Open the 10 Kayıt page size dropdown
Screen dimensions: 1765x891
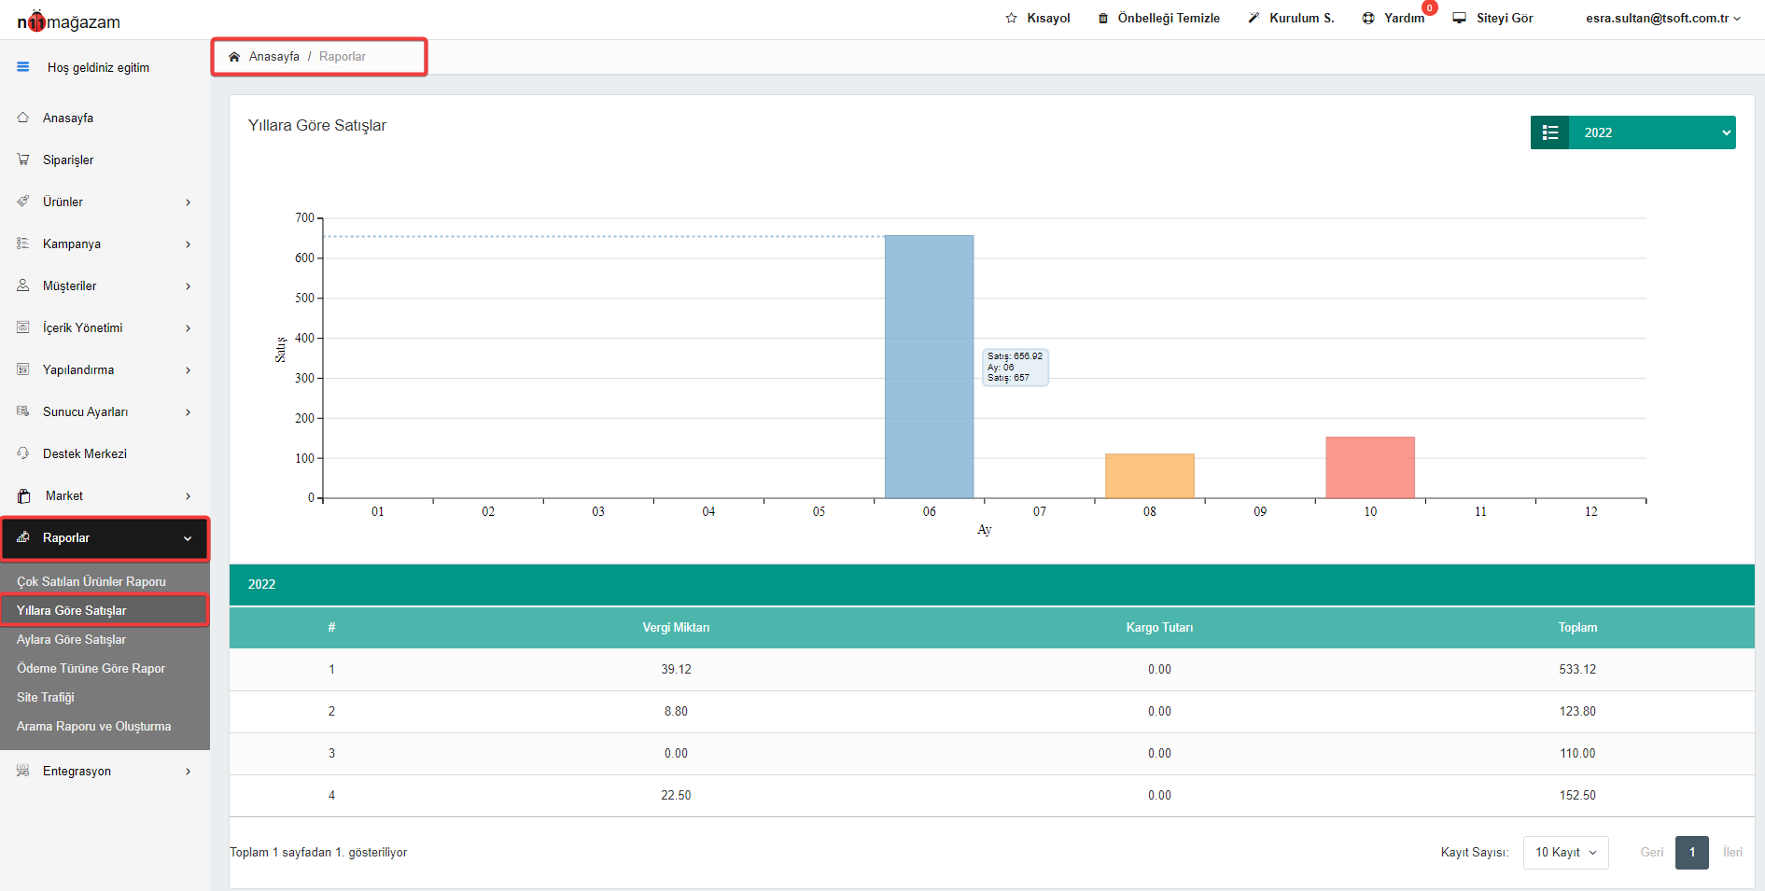point(1566,853)
